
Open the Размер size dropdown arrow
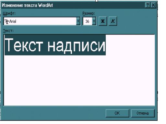pyautogui.click(x=94, y=21)
